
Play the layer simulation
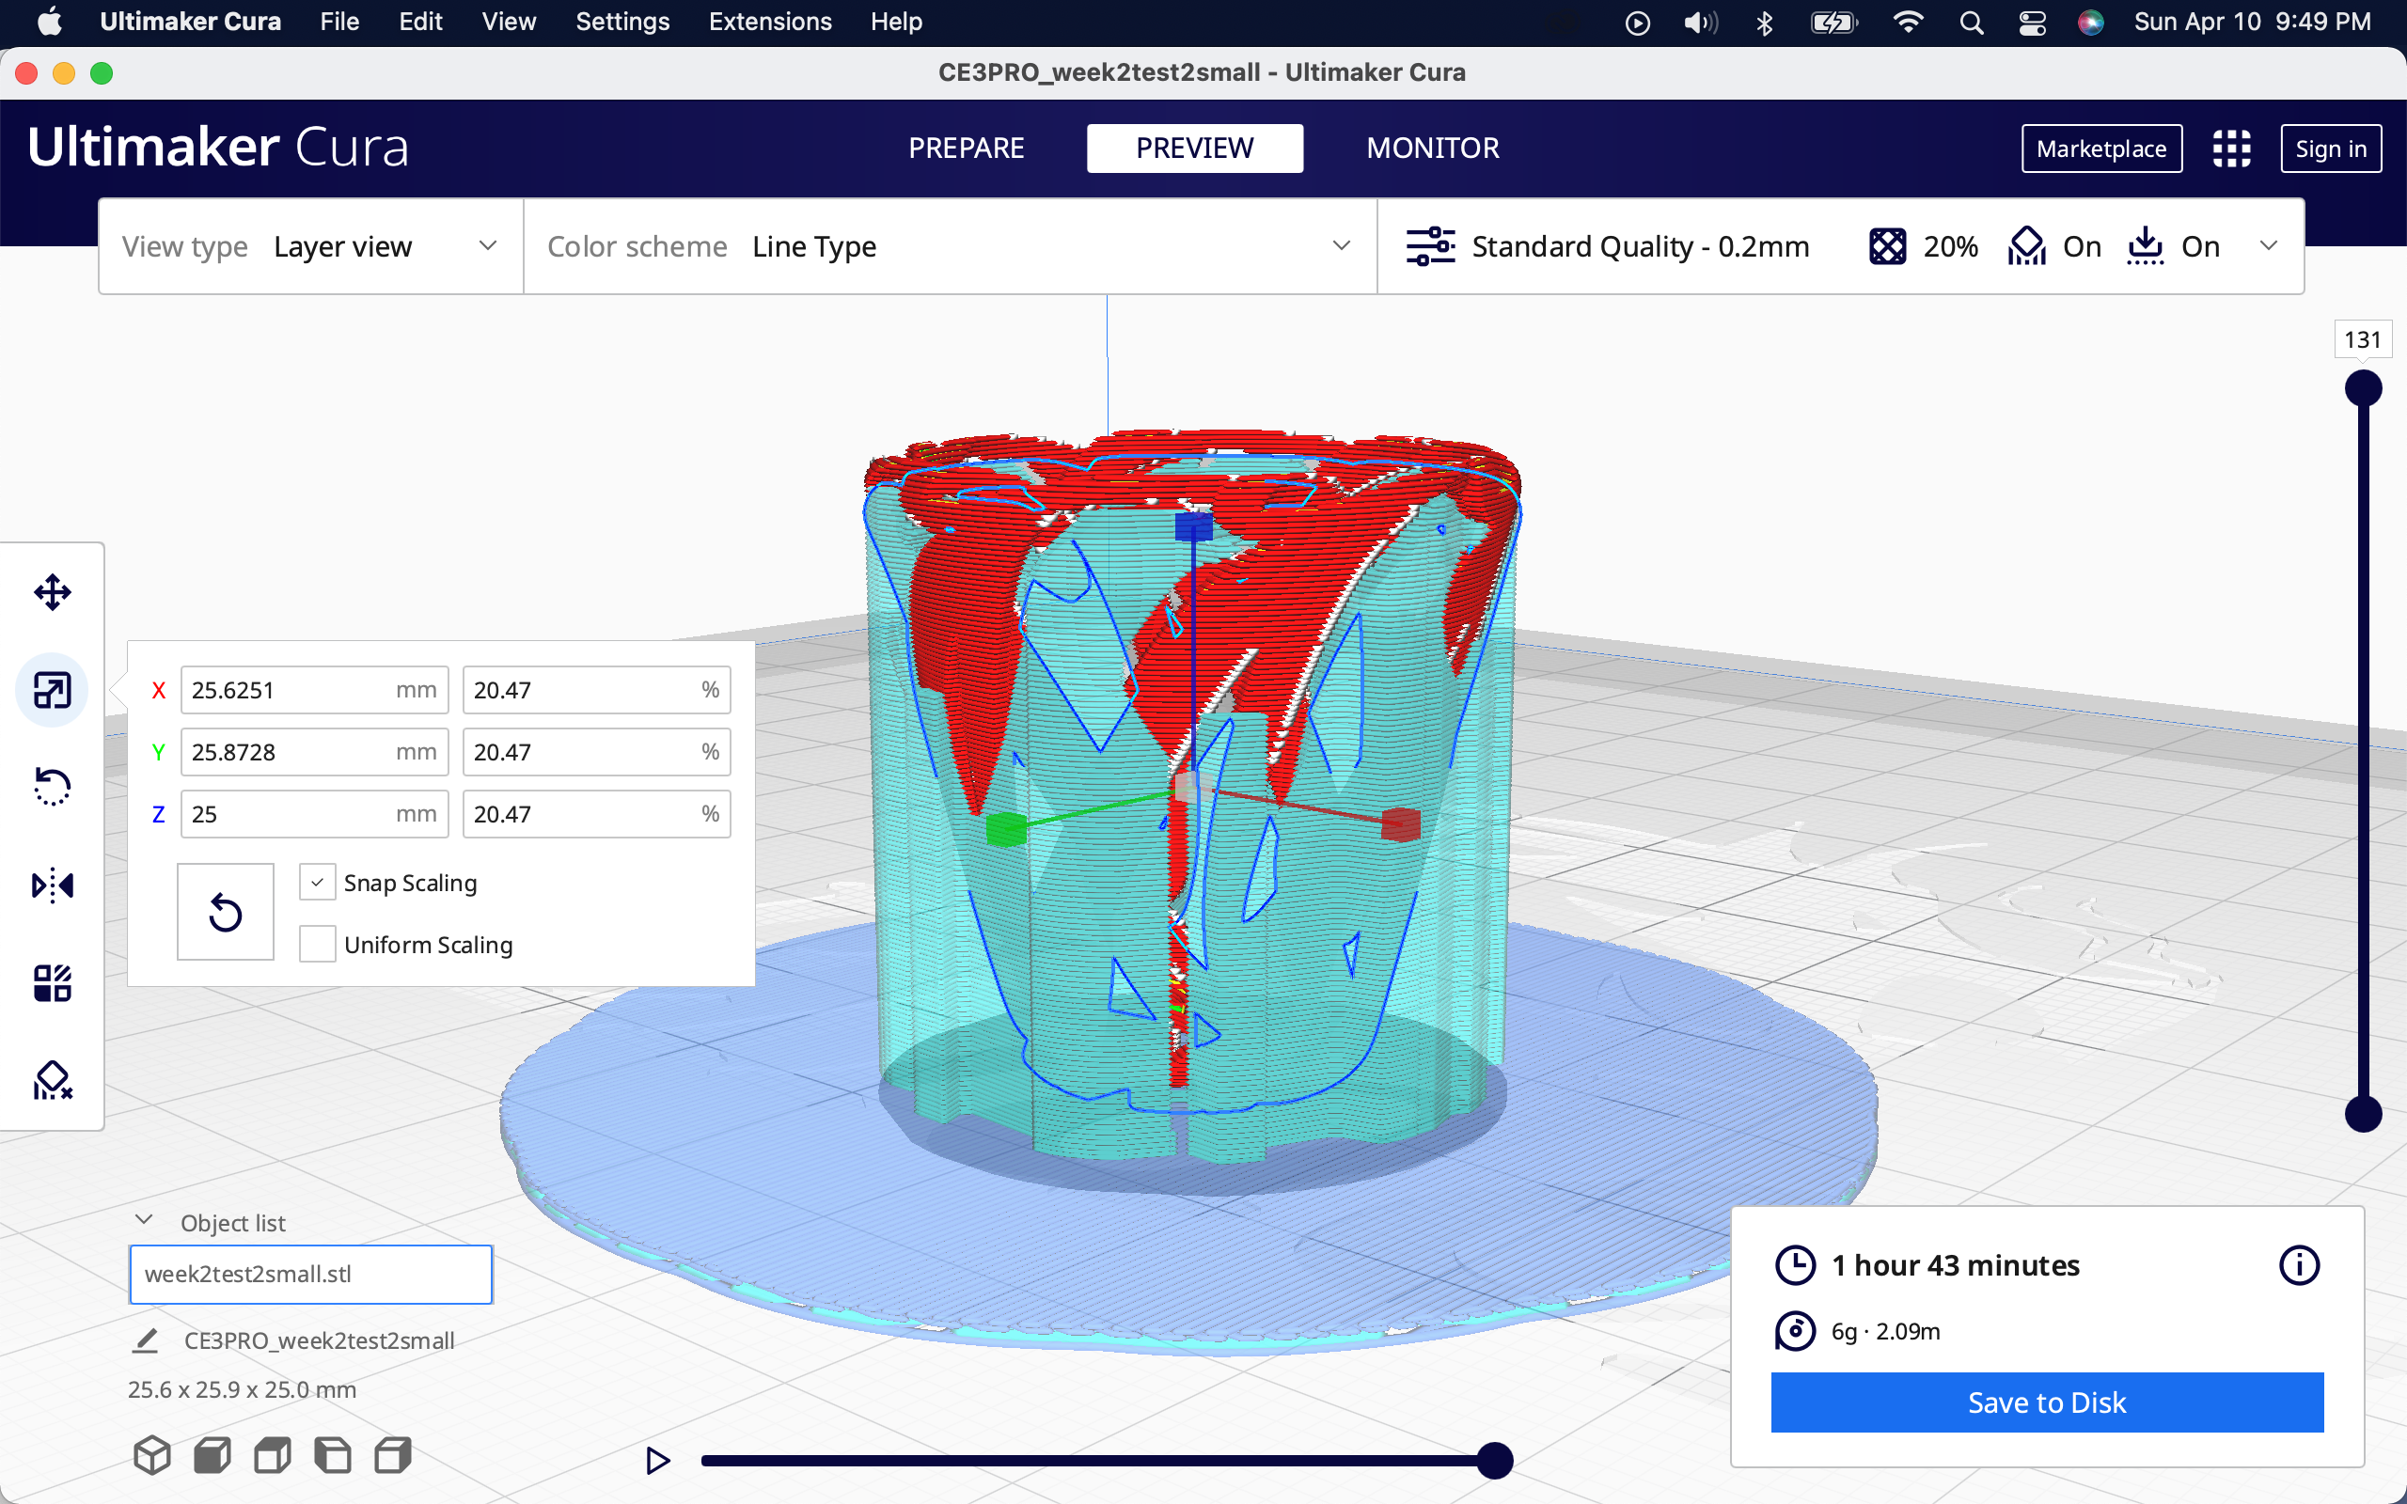coord(657,1460)
